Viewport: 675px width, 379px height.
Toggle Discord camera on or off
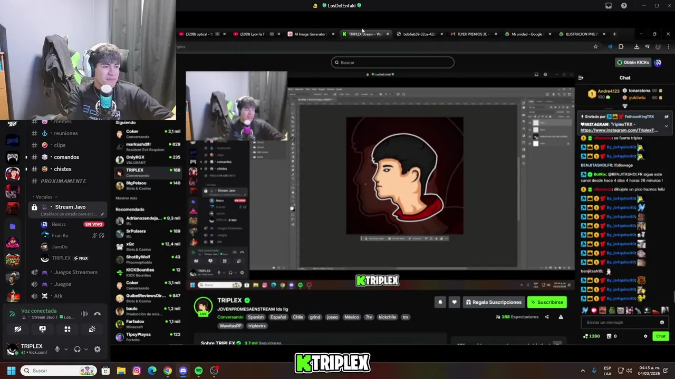(x=18, y=329)
